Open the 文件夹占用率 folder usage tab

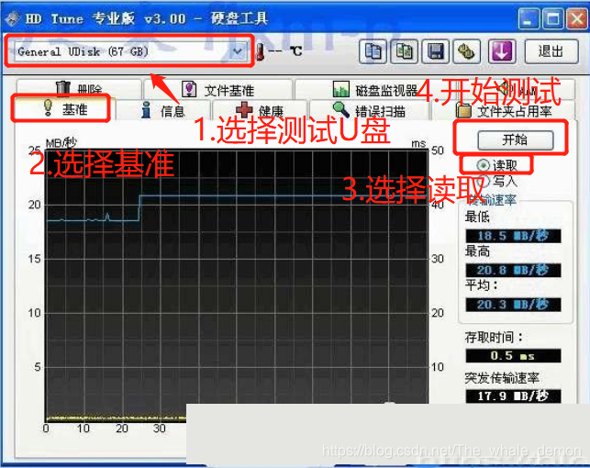point(505,111)
